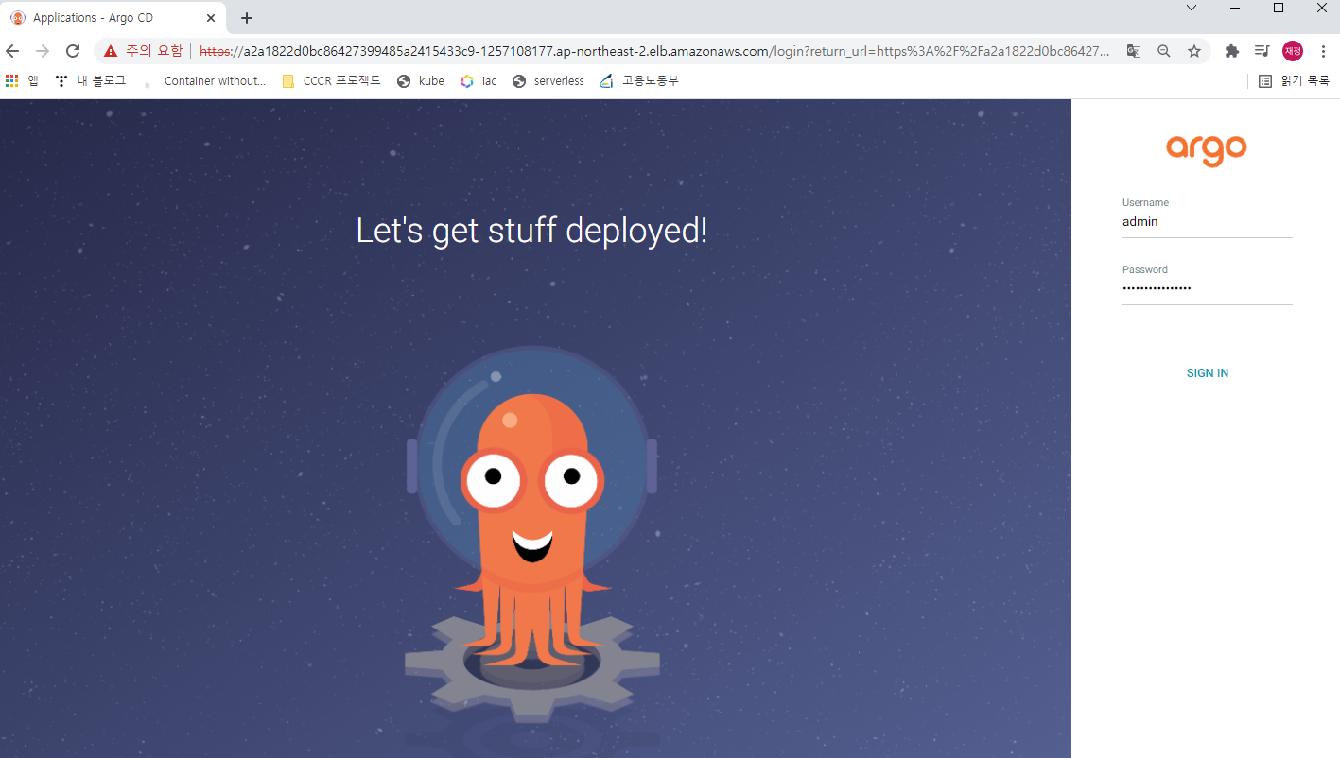Bookmark this page with star icon

[1194, 51]
